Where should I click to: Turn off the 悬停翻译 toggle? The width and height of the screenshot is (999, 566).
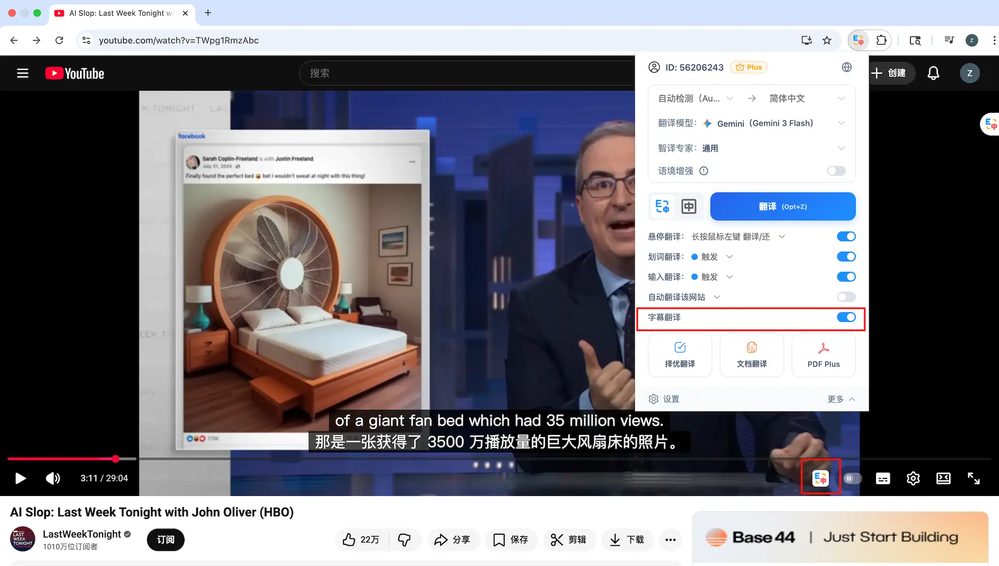tap(846, 236)
